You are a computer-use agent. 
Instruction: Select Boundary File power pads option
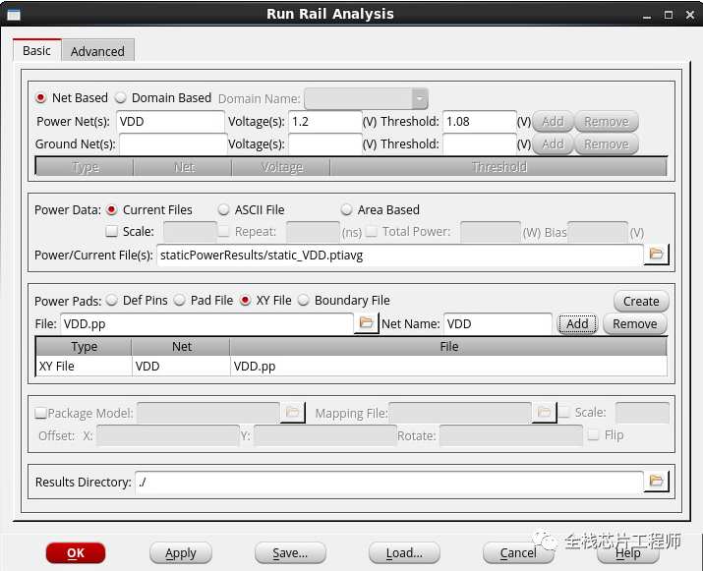tap(304, 301)
